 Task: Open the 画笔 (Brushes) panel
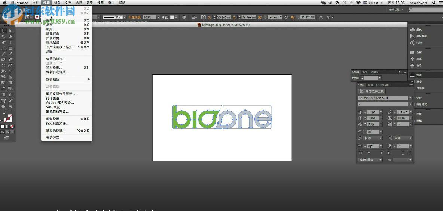[416, 59]
